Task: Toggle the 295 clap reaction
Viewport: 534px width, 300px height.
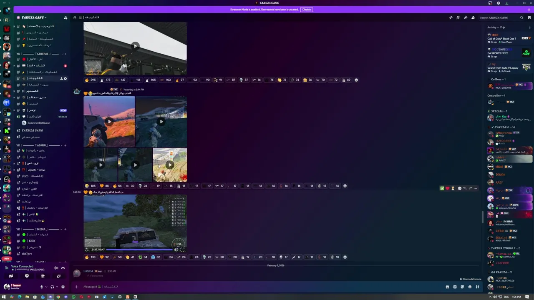Action: click(x=91, y=80)
